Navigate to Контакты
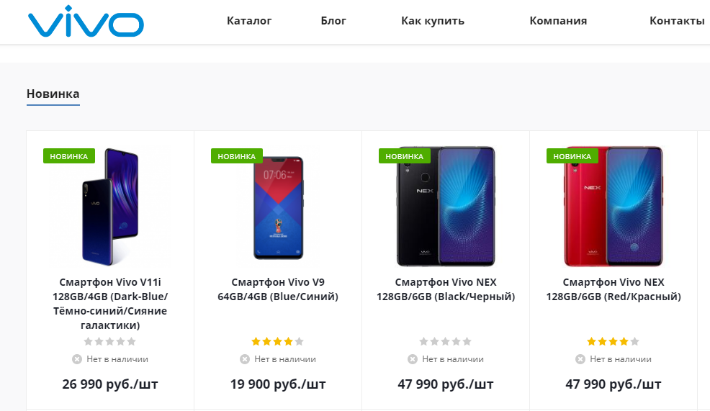This screenshot has width=710, height=411. (x=677, y=21)
